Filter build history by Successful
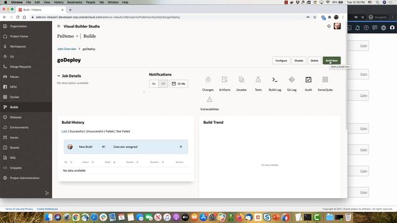 (x=76, y=131)
